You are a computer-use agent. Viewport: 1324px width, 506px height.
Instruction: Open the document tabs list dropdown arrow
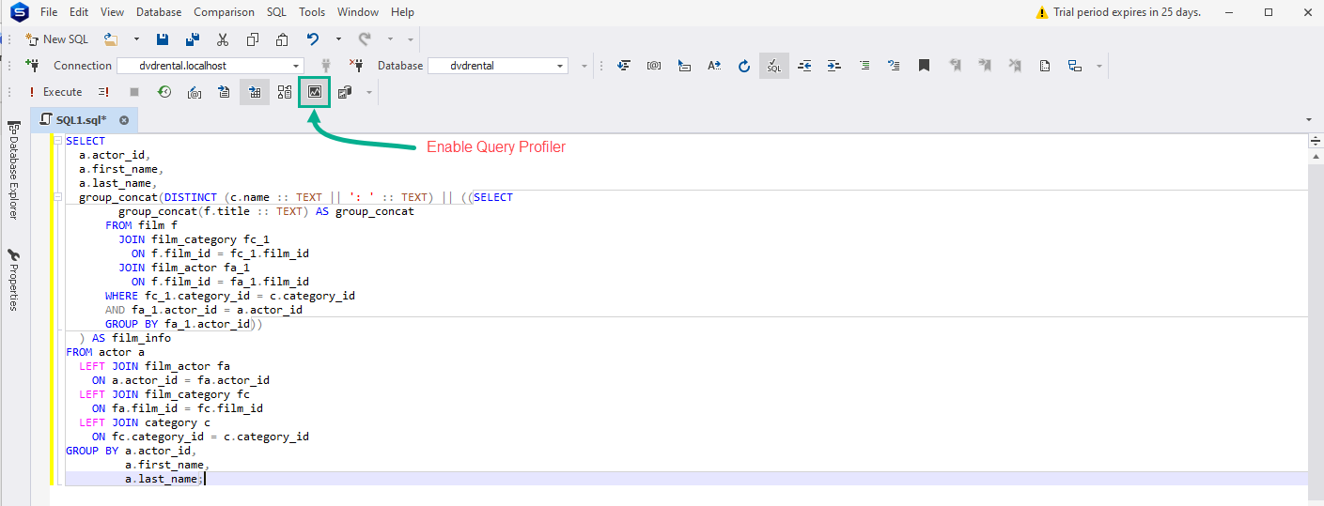click(1309, 120)
